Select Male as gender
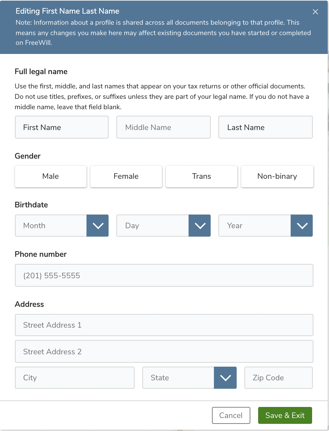Screen dimensions: 329x431 pyautogui.click(x=50, y=176)
